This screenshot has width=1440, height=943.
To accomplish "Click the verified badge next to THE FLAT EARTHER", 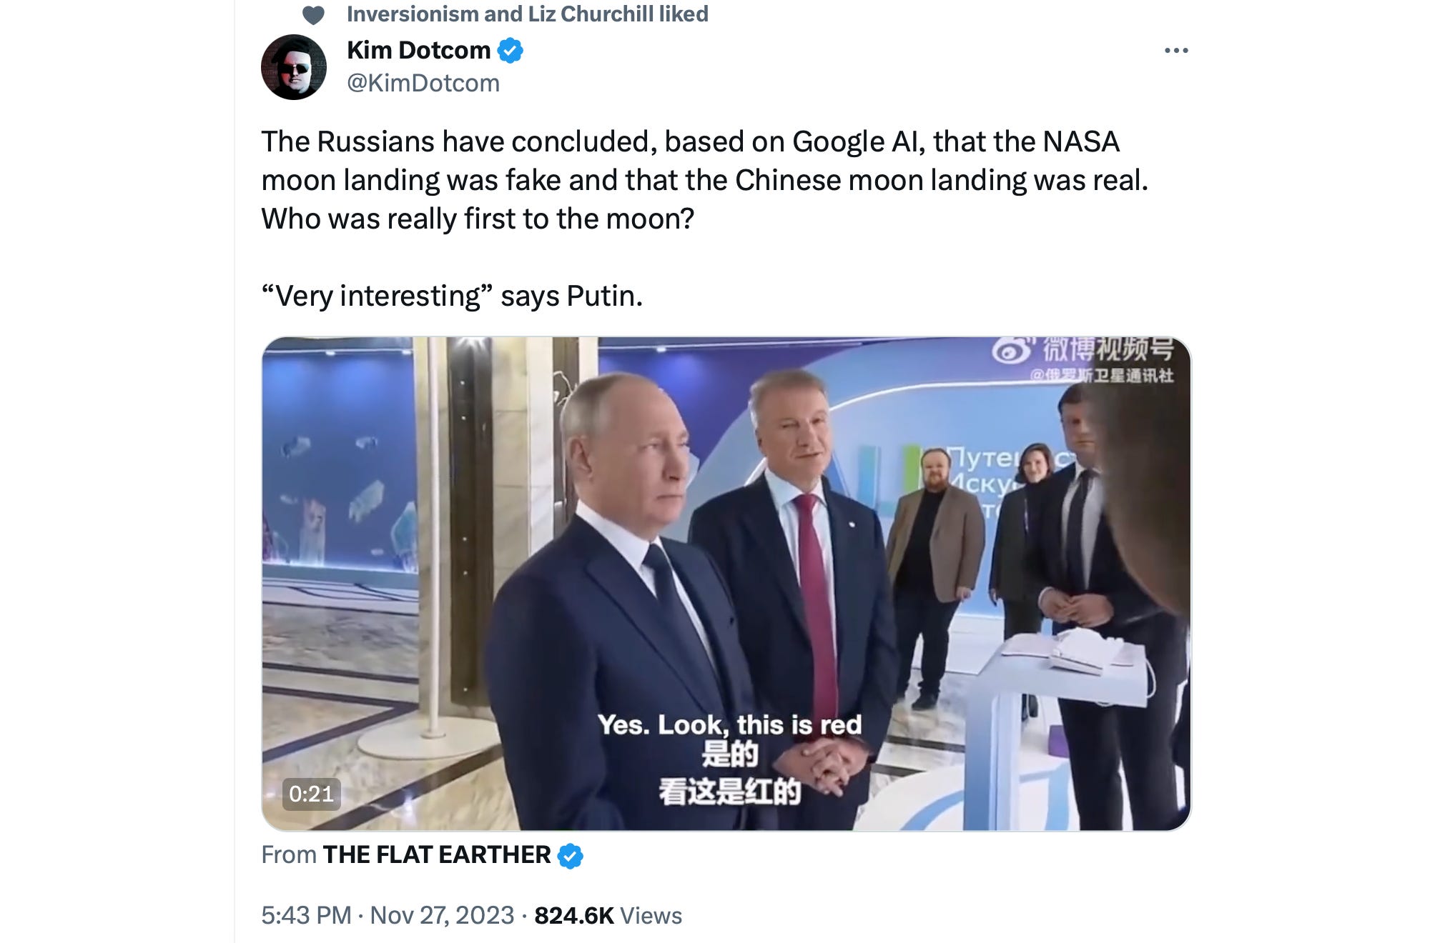I will click(570, 855).
